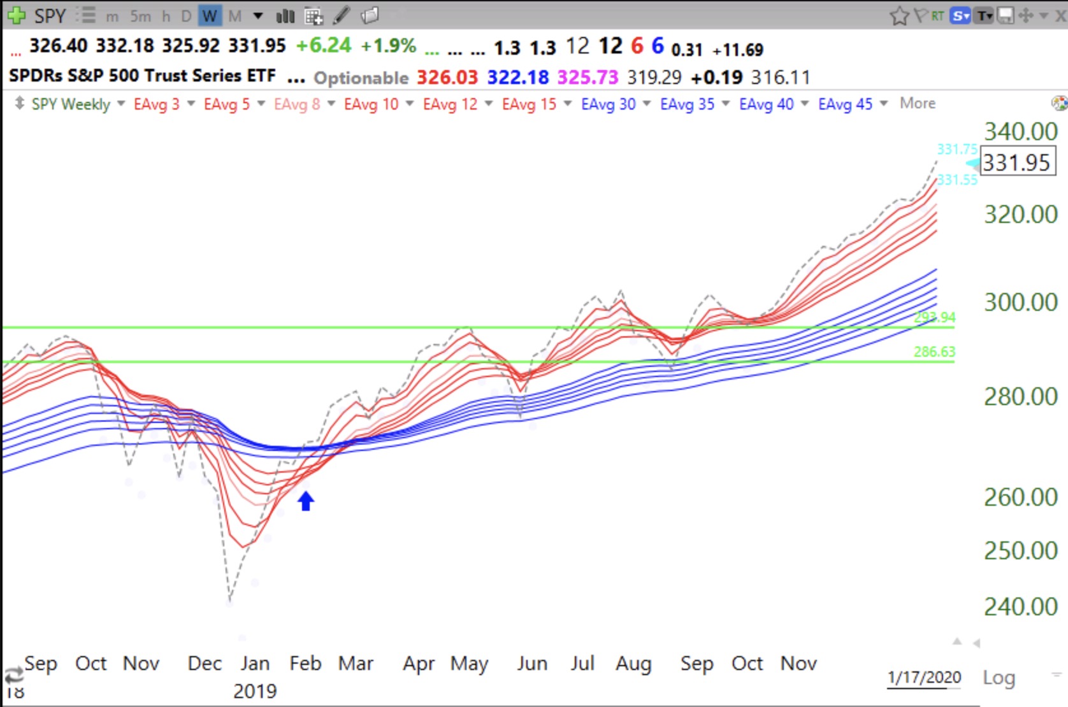Click the blue 322.18 average value
This screenshot has height=707, width=1068.
coord(518,77)
